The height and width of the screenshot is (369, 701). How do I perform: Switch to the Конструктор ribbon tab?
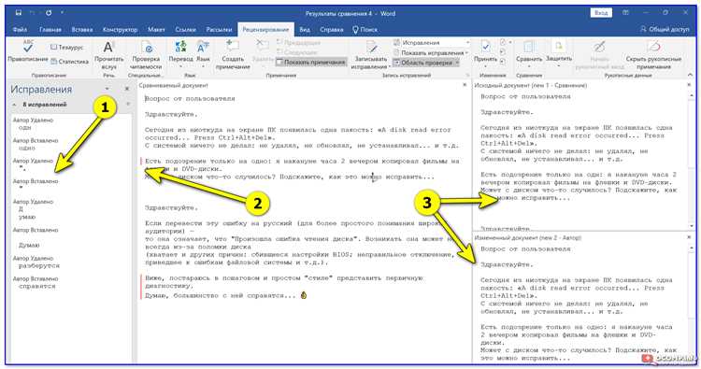pyautogui.click(x=120, y=30)
